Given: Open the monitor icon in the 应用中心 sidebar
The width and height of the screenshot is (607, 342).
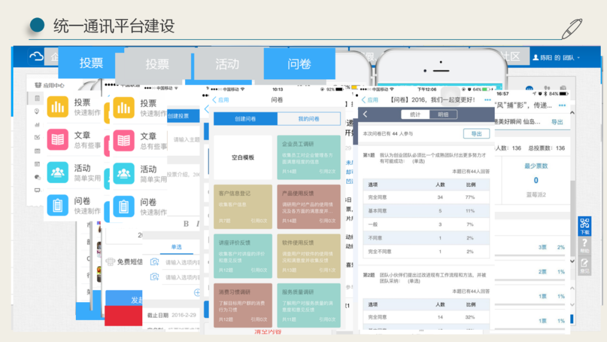Looking at the screenshot, I should (37, 190).
